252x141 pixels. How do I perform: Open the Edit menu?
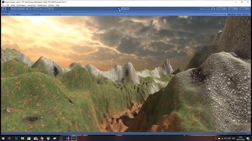[x=7, y=5]
